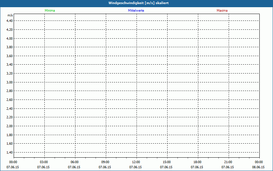Image resolution: width=273 pixels, height=171 pixels.
Task: Click the red Maxima legend label
Action: 222,11
